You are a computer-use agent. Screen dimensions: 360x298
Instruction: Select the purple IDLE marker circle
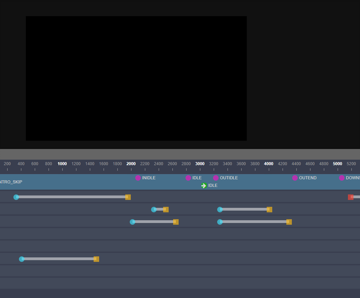tap(188, 178)
